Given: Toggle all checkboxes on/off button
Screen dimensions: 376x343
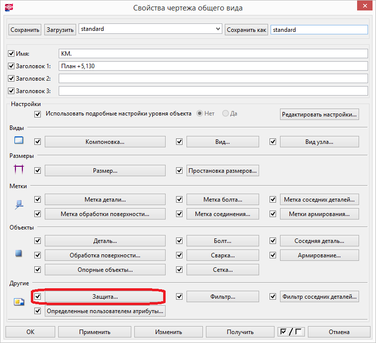Looking at the screenshot, I should (291, 332).
